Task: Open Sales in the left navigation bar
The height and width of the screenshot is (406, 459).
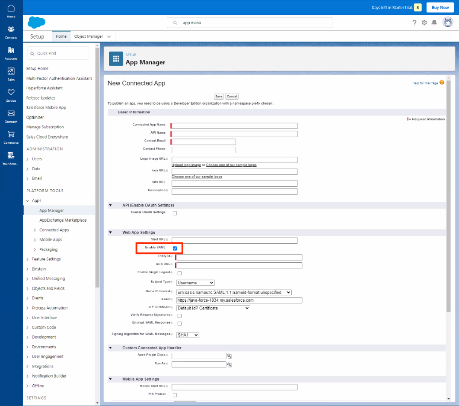Action: click(x=11, y=74)
